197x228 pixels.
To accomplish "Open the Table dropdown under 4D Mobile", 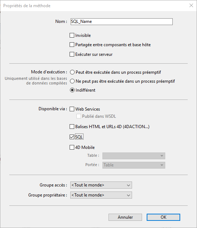I will 133,156.
